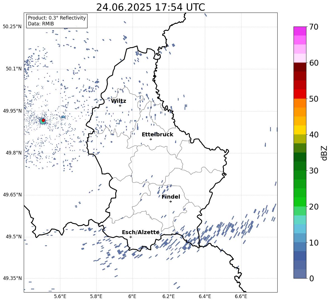Click the 40 colorbar tick label
This screenshot has width=331, height=302.
tap(313, 135)
